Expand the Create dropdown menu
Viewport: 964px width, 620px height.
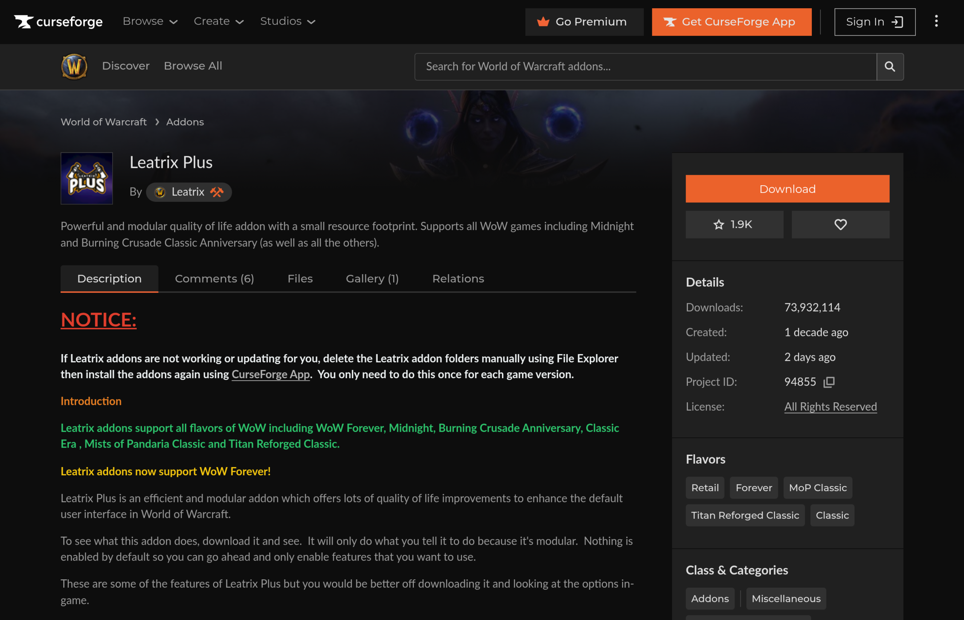[219, 21]
